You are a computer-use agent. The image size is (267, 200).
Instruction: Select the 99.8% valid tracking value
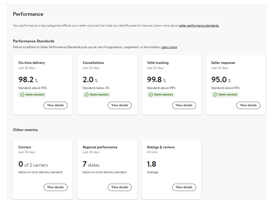[156, 80]
